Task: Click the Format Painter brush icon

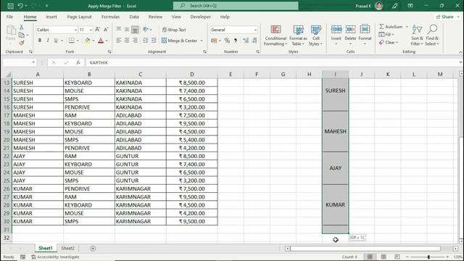Action: [21, 43]
